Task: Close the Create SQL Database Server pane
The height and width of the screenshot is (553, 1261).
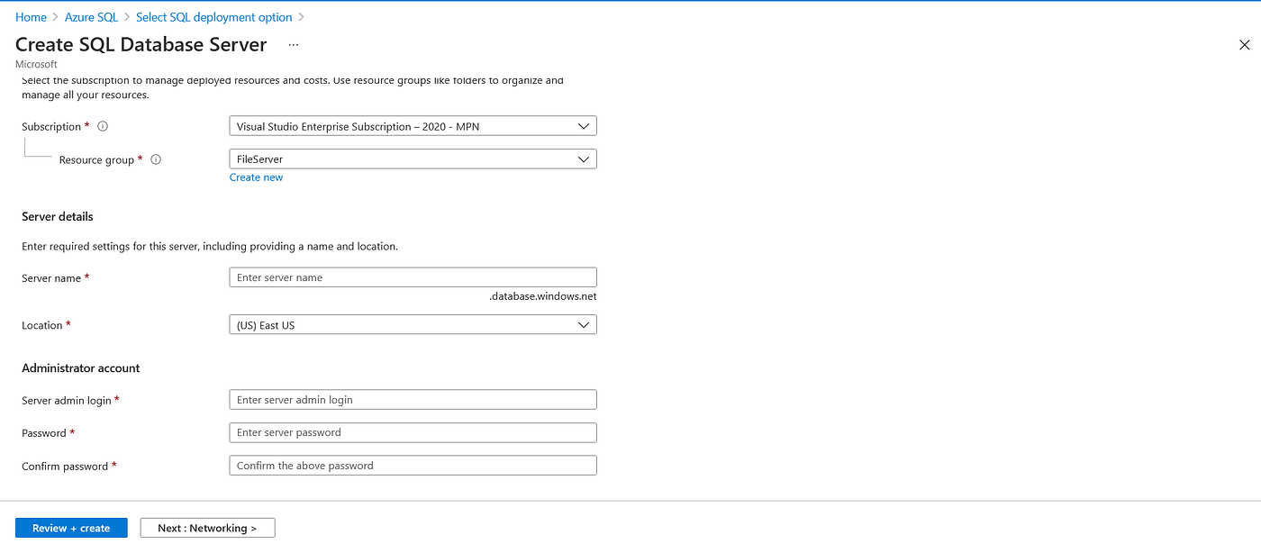Action: coord(1245,44)
